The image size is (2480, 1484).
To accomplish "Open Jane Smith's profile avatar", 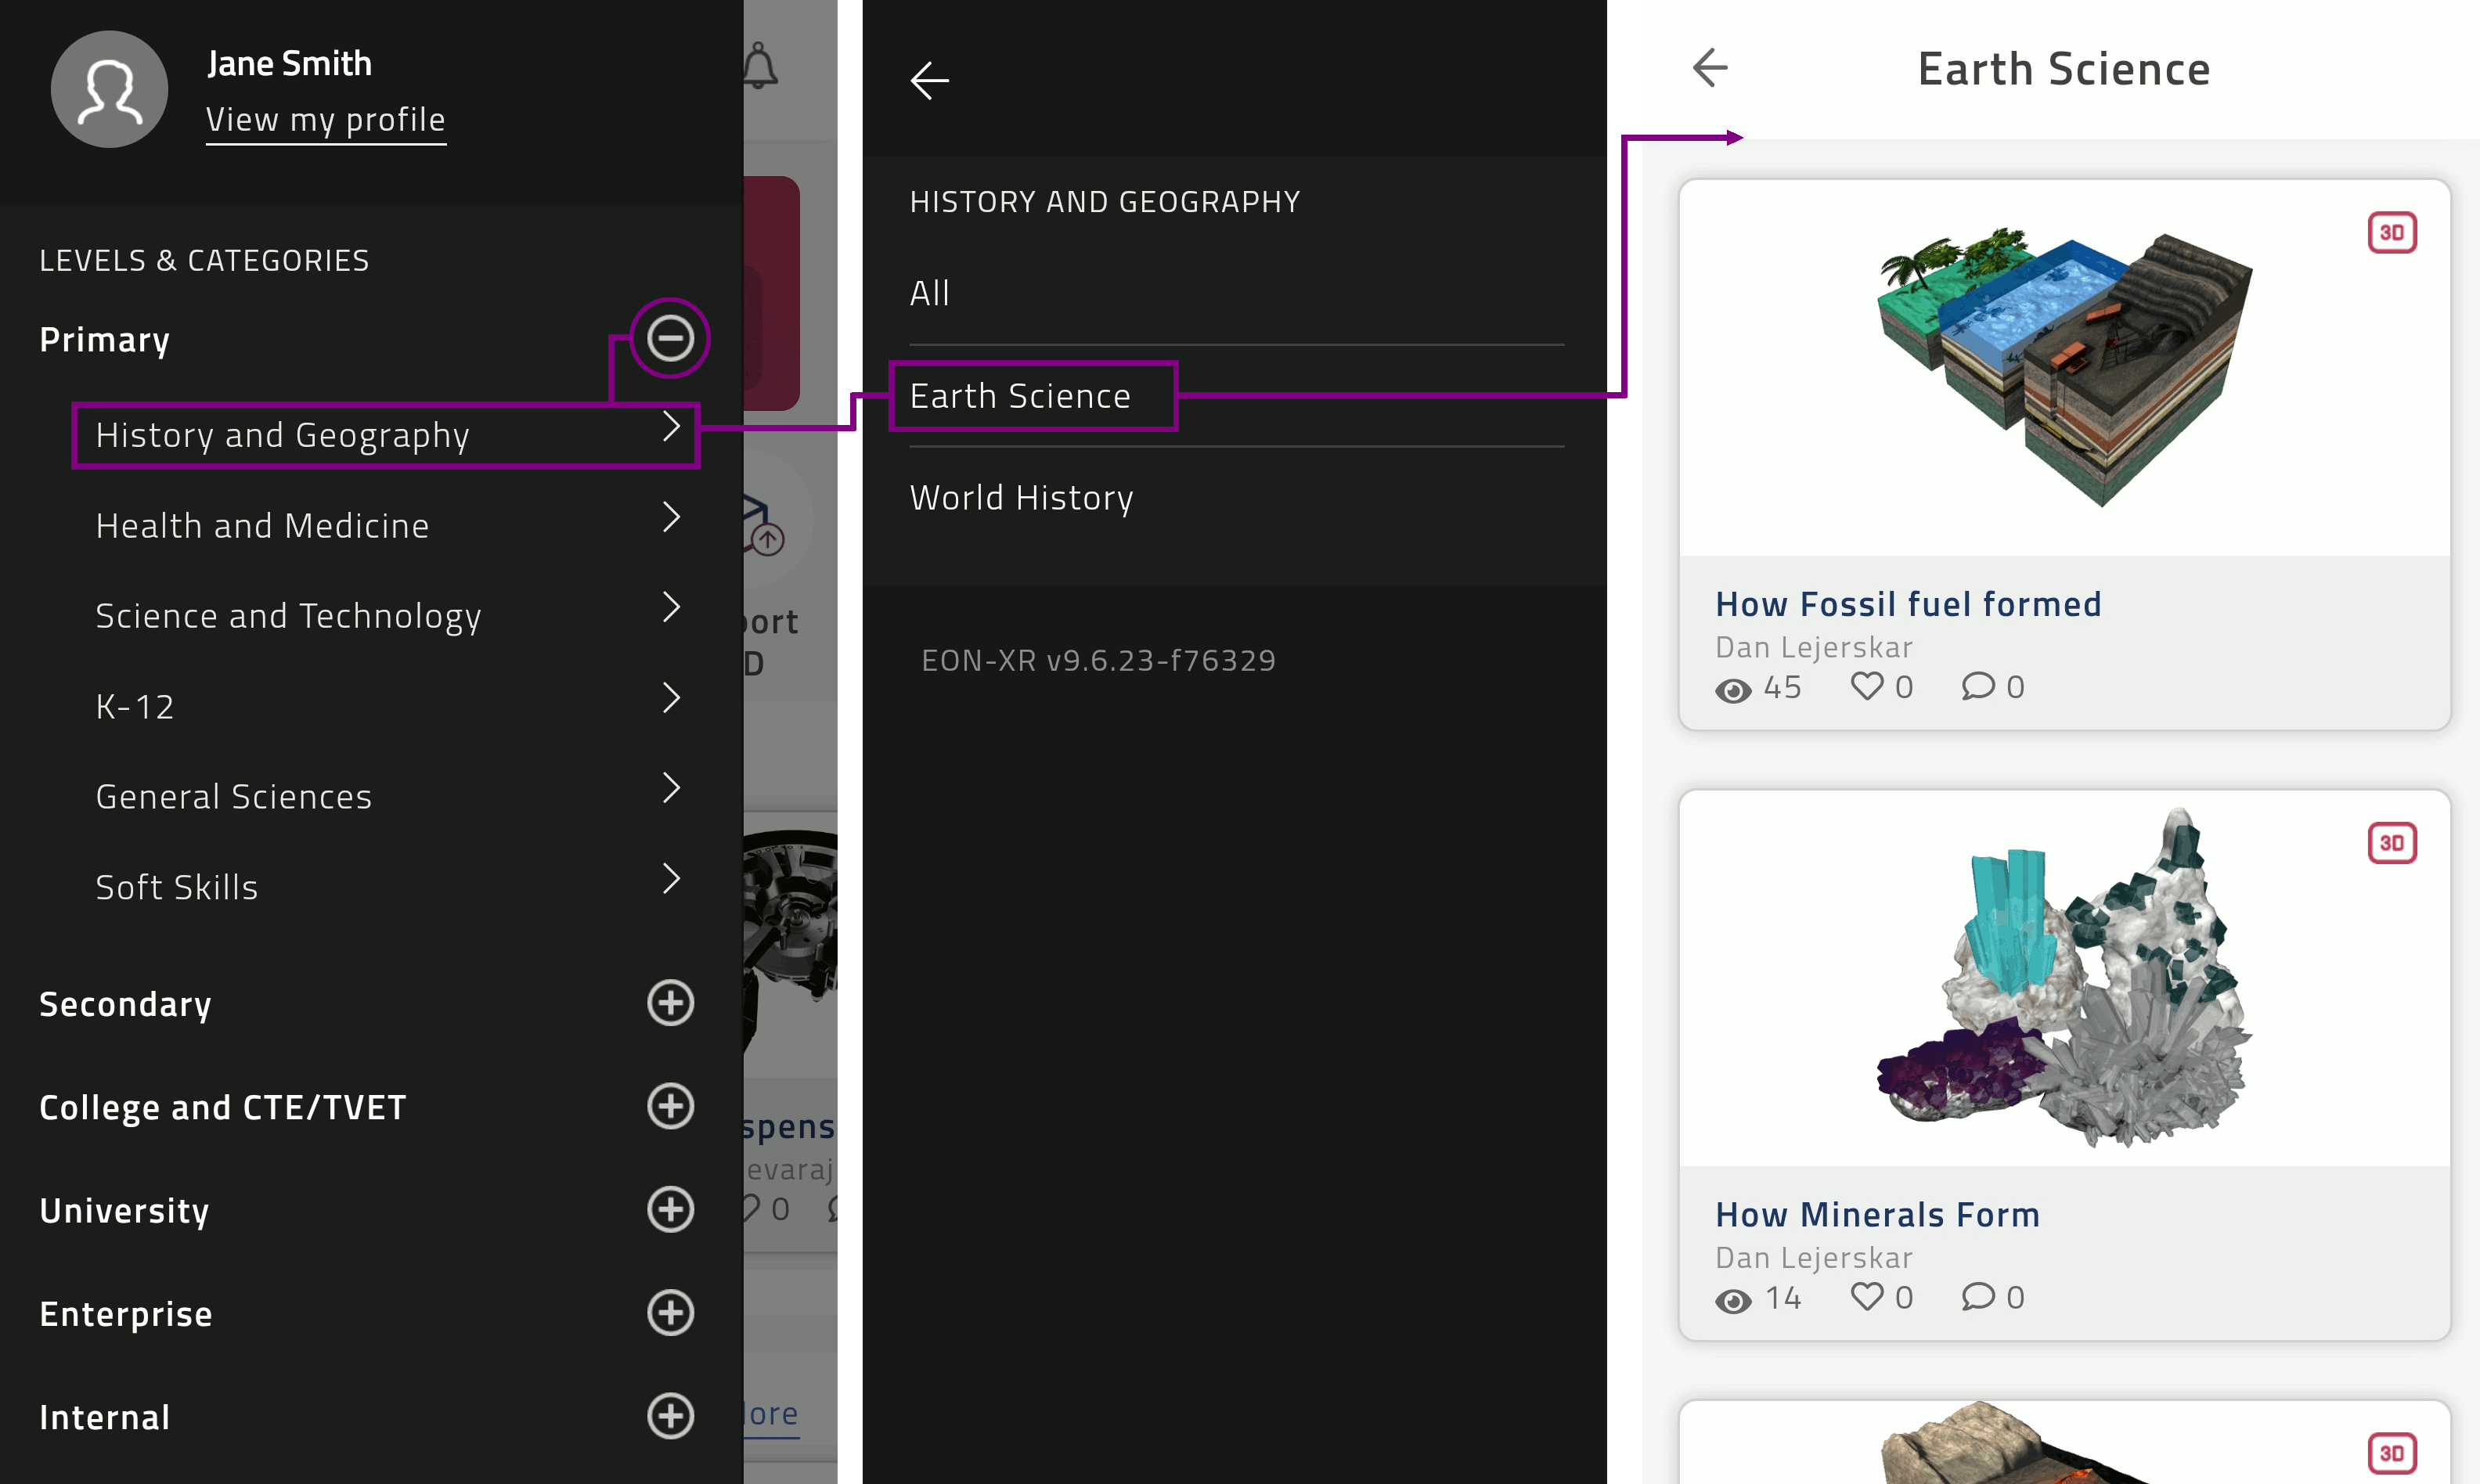I will coord(109,89).
